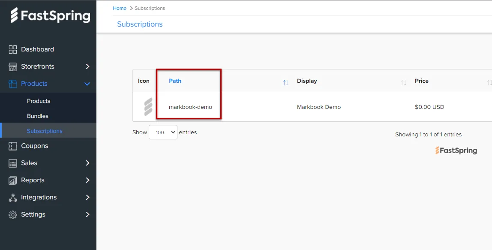Click the Storefronts shop icon
The image size is (492, 250).
pyautogui.click(x=12, y=66)
